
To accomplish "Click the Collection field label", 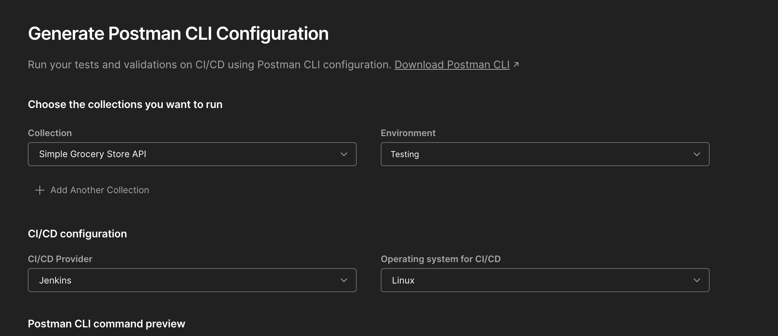I will point(50,133).
